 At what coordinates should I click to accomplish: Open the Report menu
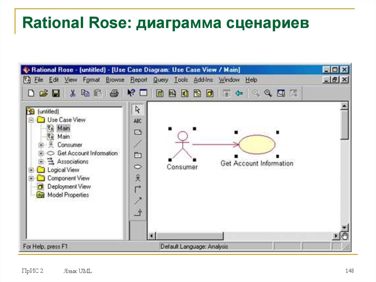click(x=138, y=80)
